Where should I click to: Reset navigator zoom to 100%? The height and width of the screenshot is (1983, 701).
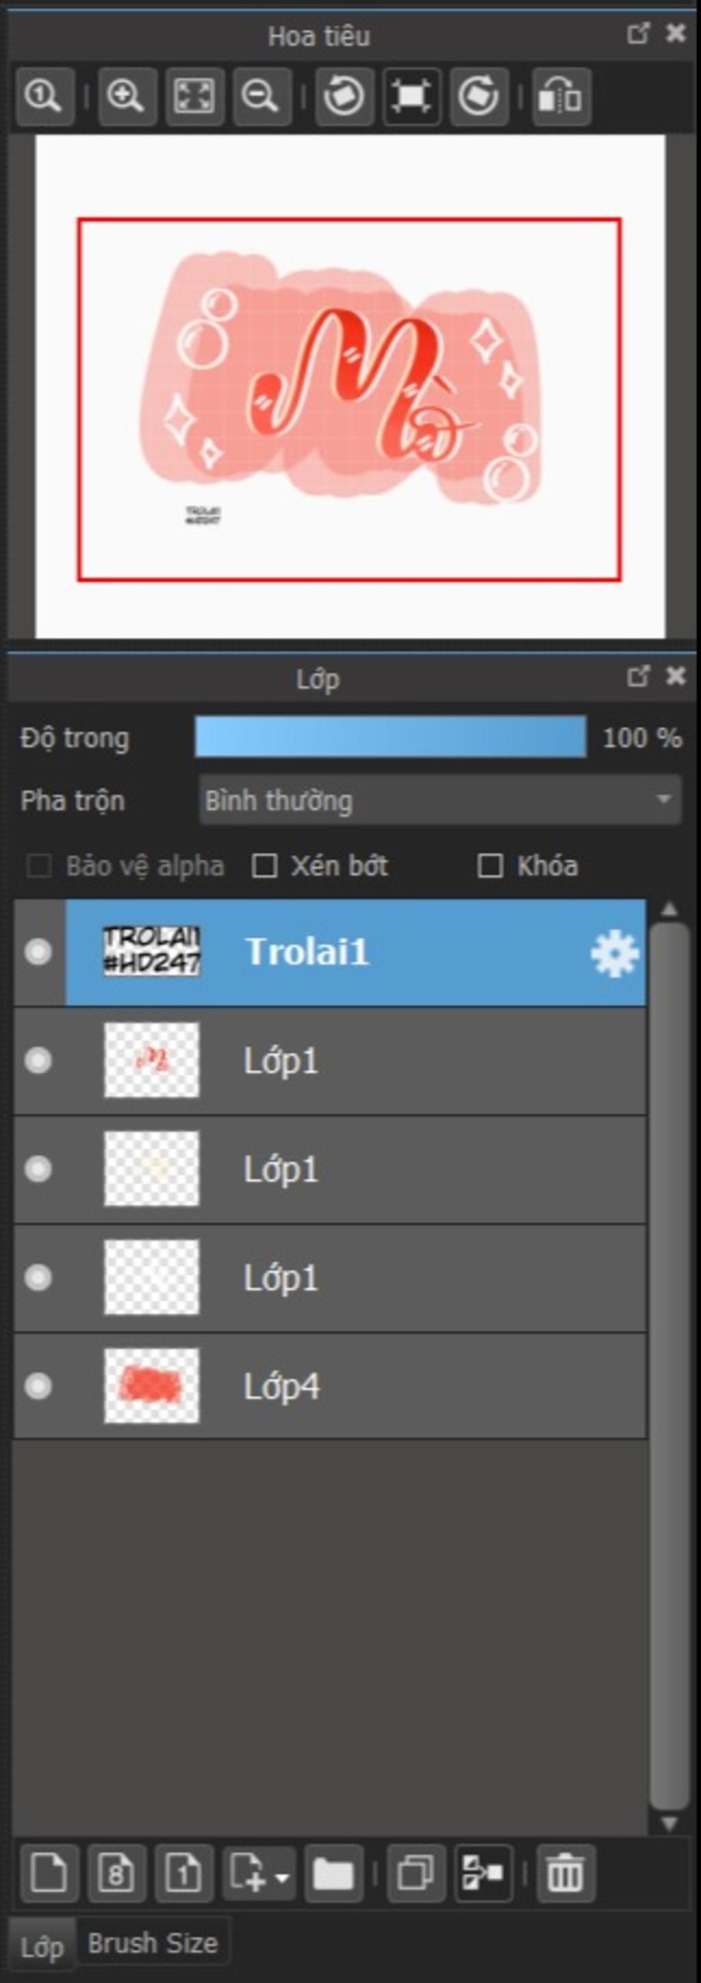44,97
